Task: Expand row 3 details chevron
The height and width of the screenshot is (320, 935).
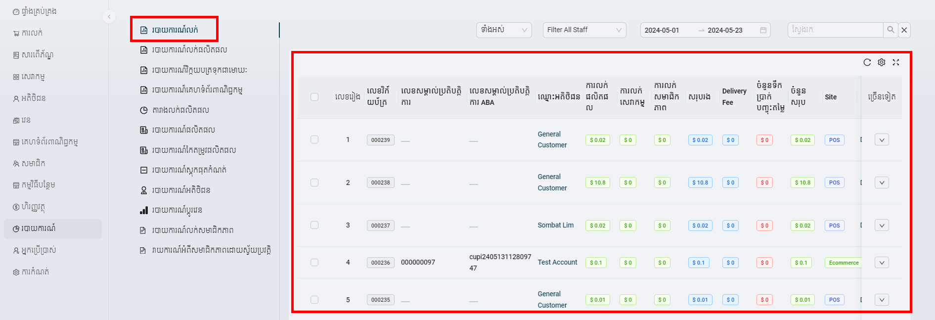Action: point(881,225)
